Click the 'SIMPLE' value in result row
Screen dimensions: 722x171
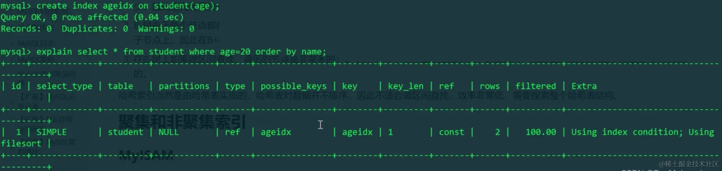[52, 132]
